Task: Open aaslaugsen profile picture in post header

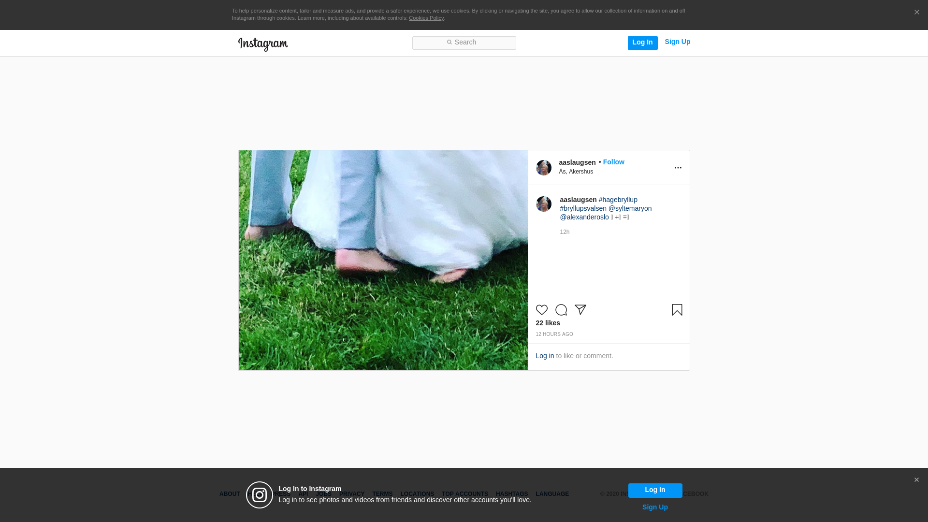Action: [x=544, y=168]
